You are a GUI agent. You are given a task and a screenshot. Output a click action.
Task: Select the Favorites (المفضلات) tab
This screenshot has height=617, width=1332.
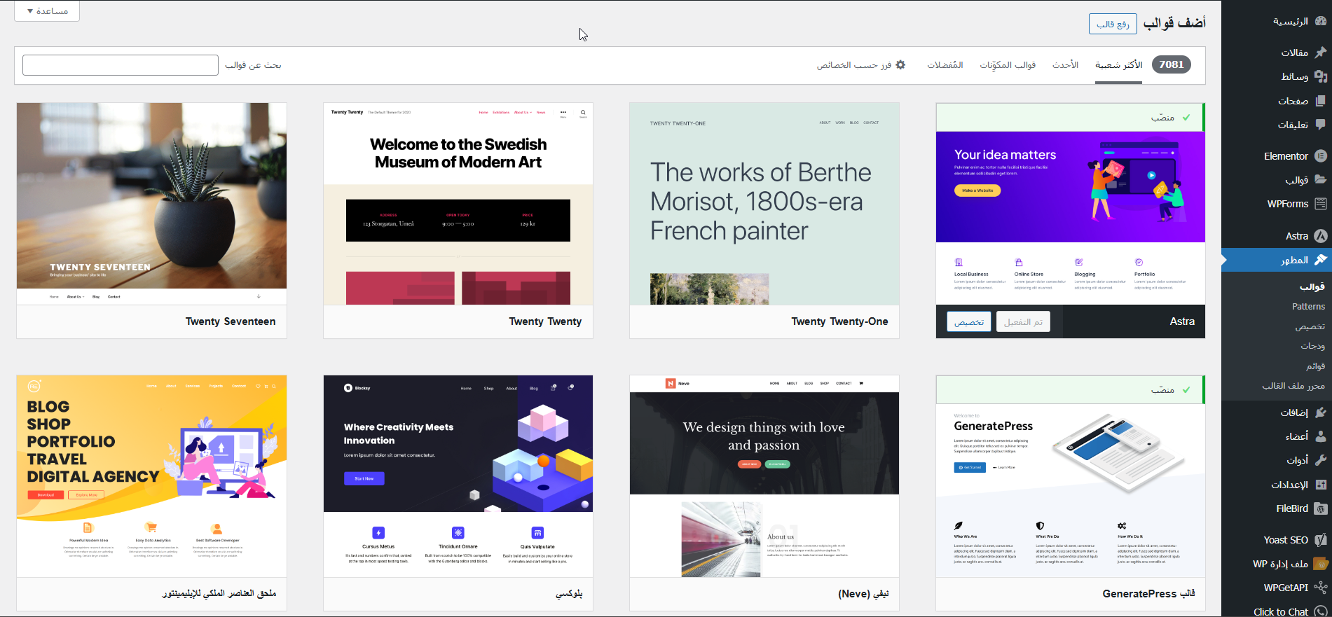pos(945,65)
